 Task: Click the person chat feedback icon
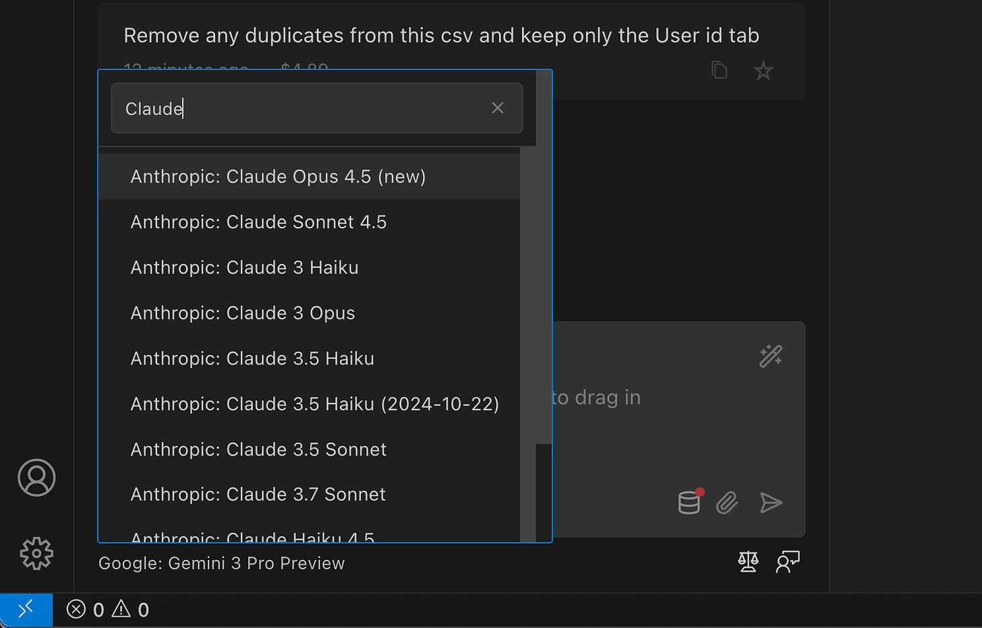tap(787, 561)
